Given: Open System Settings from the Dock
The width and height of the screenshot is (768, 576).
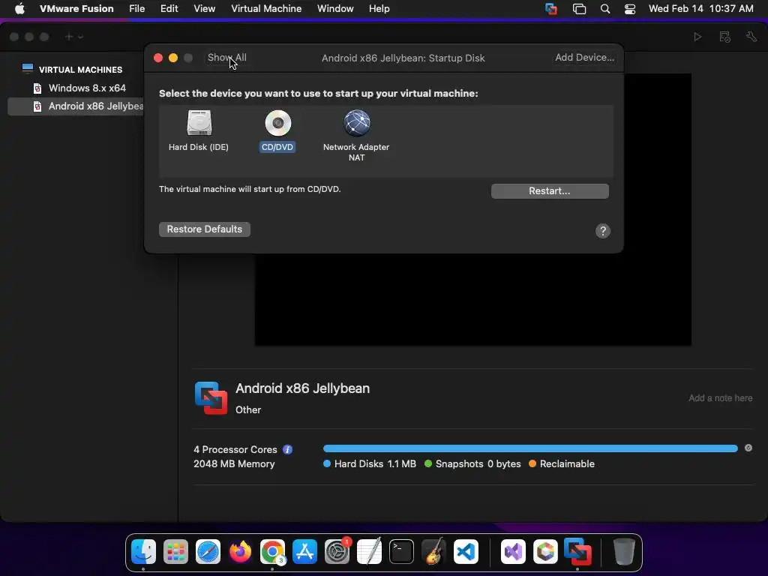Looking at the screenshot, I should (x=337, y=552).
